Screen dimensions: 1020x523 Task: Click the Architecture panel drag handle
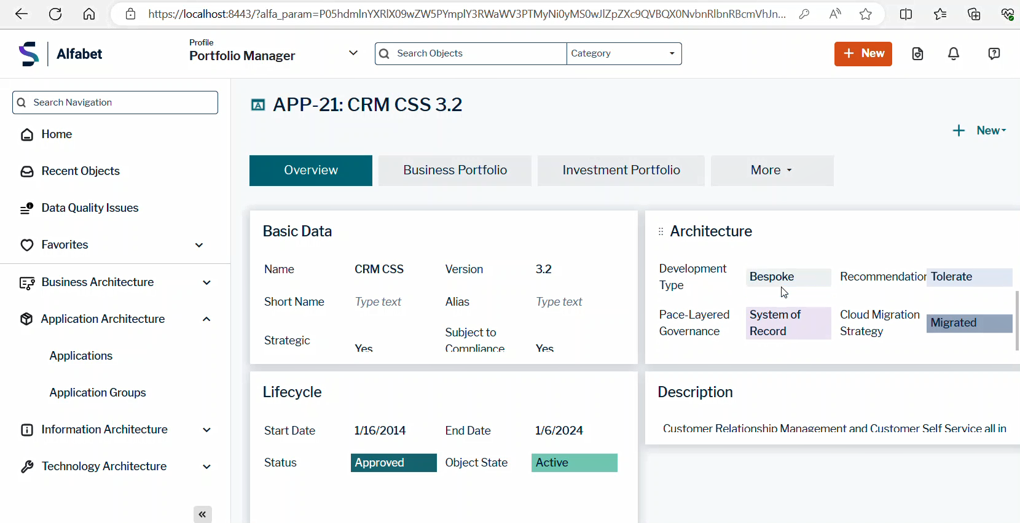coord(661,231)
